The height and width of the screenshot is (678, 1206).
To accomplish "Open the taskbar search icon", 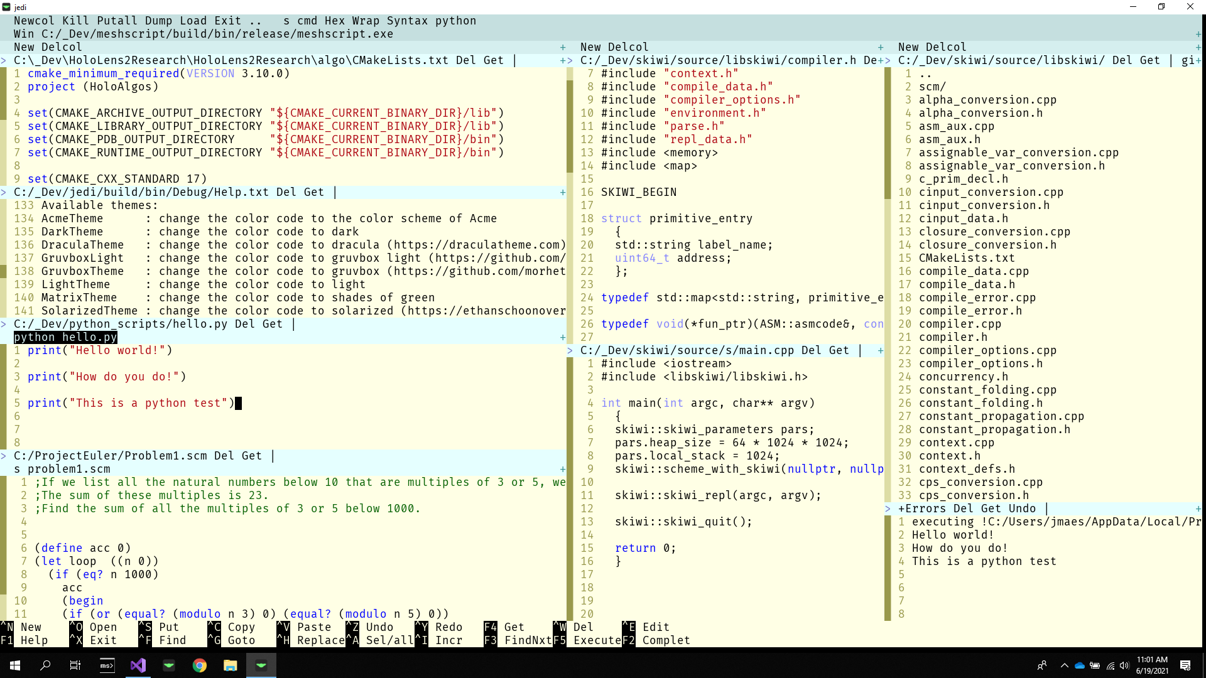I will [x=45, y=665].
